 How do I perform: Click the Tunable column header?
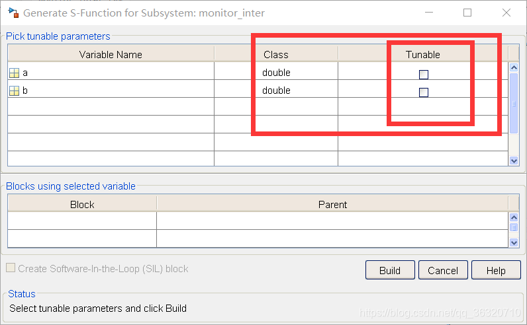tap(423, 54)
